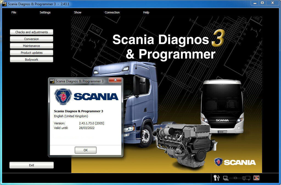Choose the Conversion button
This screenshot has width=281, height=185.
click(x=32, y=39)
